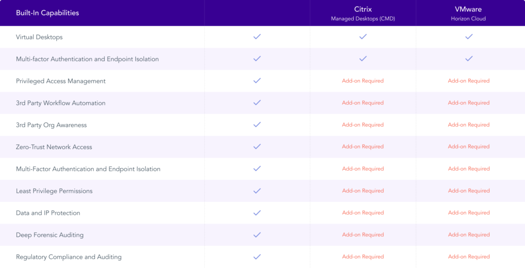525x268 pixels.
Task: Click VMware checkmark for Multi-factor Authentication row
Action: [x=469, y=58]
